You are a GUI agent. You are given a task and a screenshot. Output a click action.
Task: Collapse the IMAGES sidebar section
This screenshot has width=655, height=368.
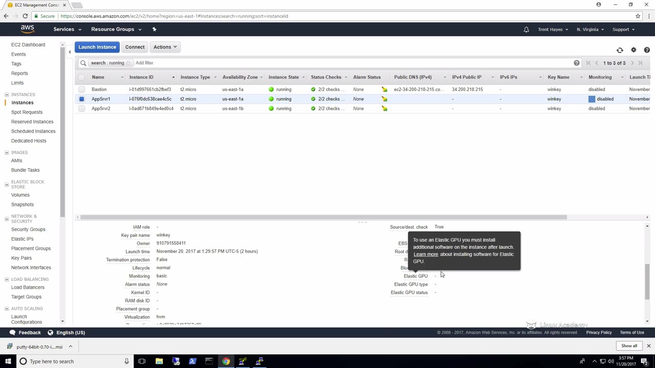coord(7,152)
